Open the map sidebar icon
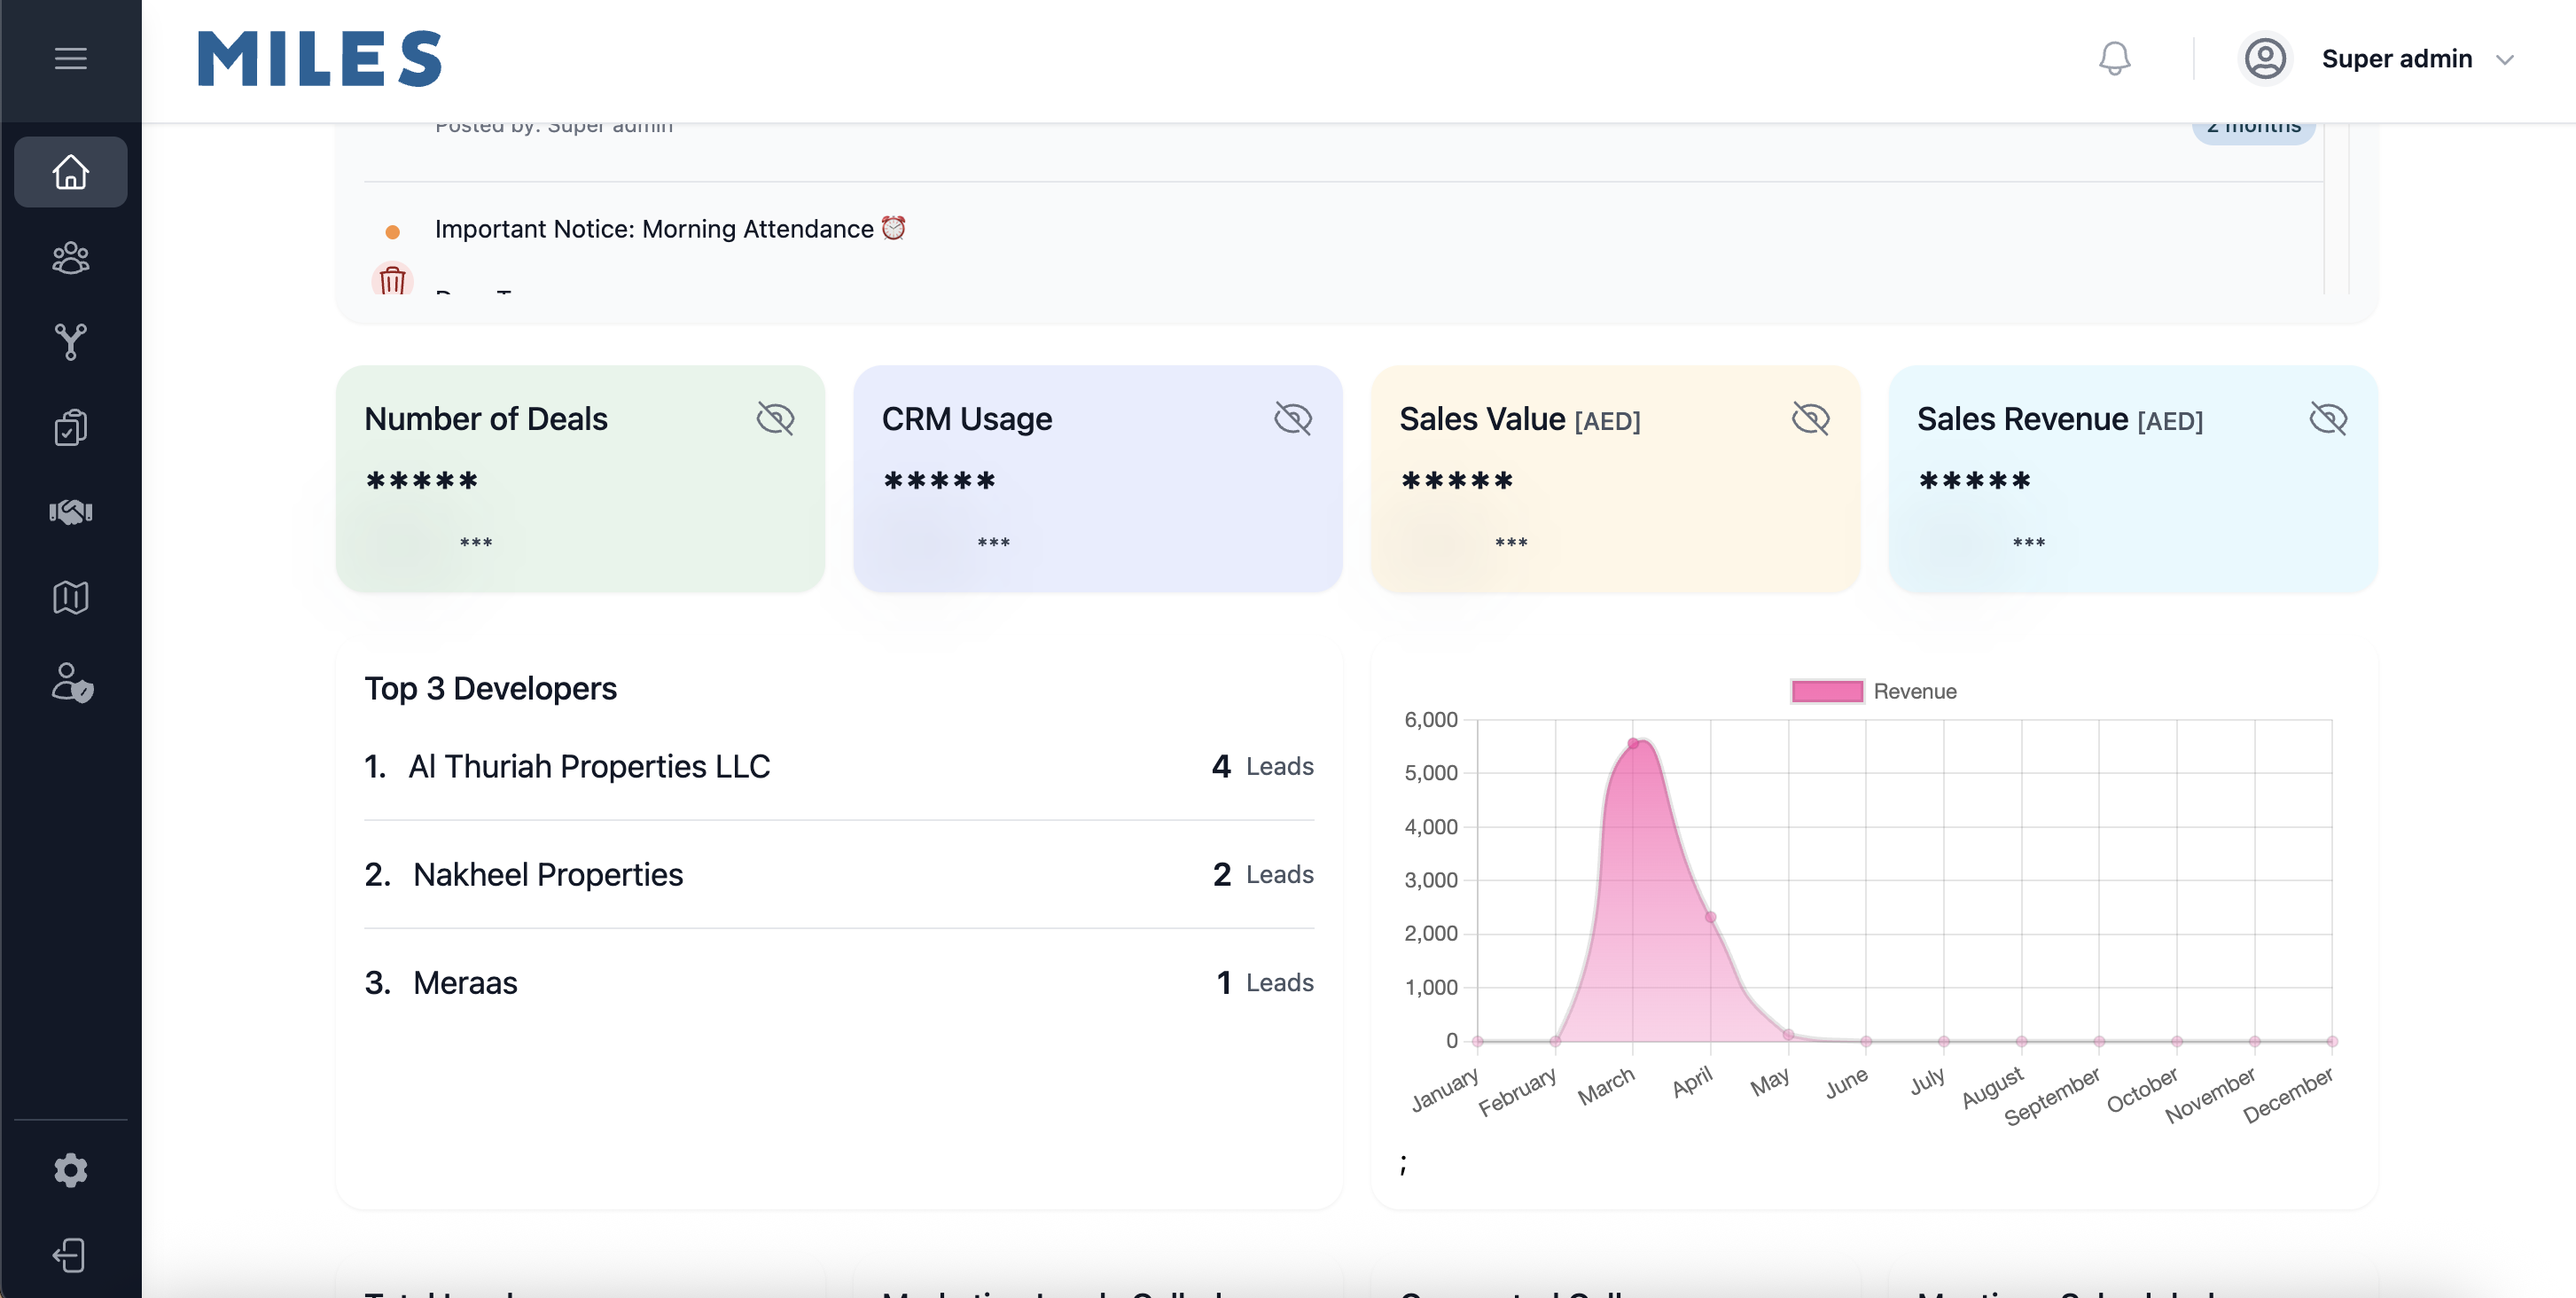Image resolution: width=2576 pixels, height=1298 pixels. (70, 597)
